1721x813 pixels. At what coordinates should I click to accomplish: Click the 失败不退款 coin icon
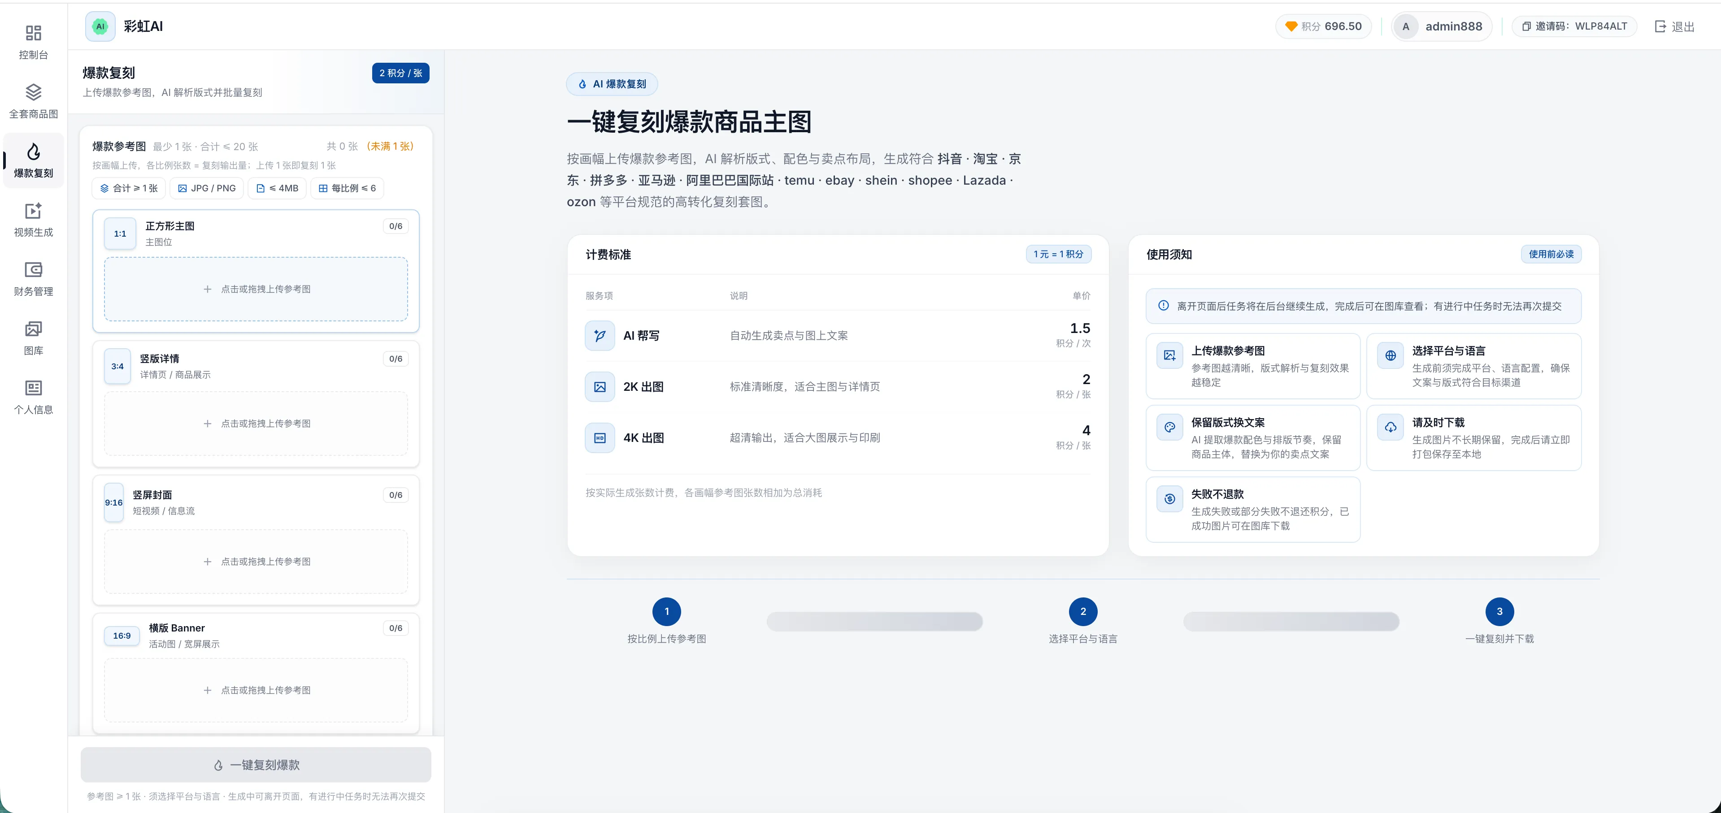tap(1169, 499)
